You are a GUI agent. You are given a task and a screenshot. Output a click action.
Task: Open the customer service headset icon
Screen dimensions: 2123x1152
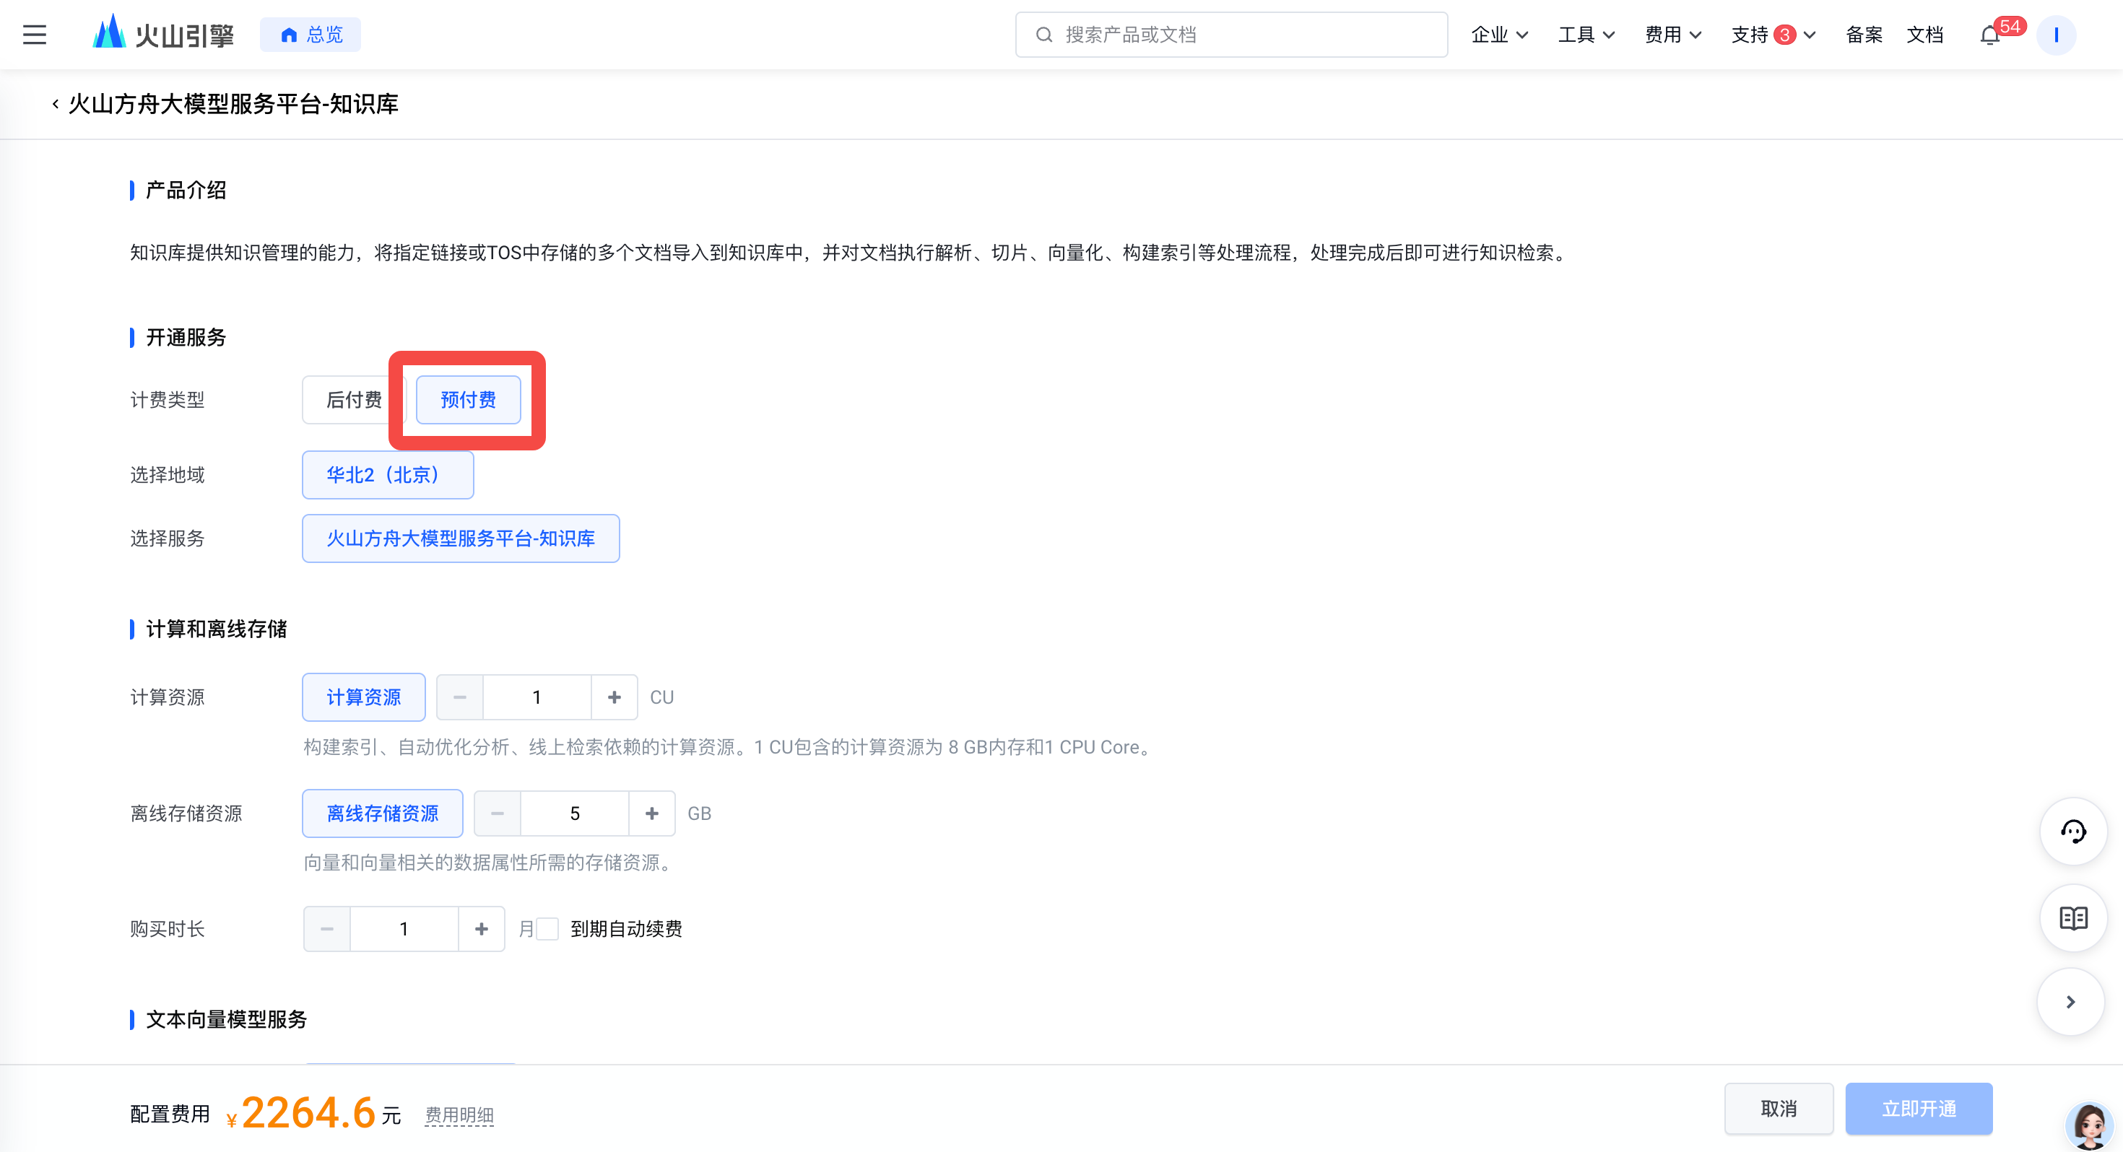(x=2072, y=831)
